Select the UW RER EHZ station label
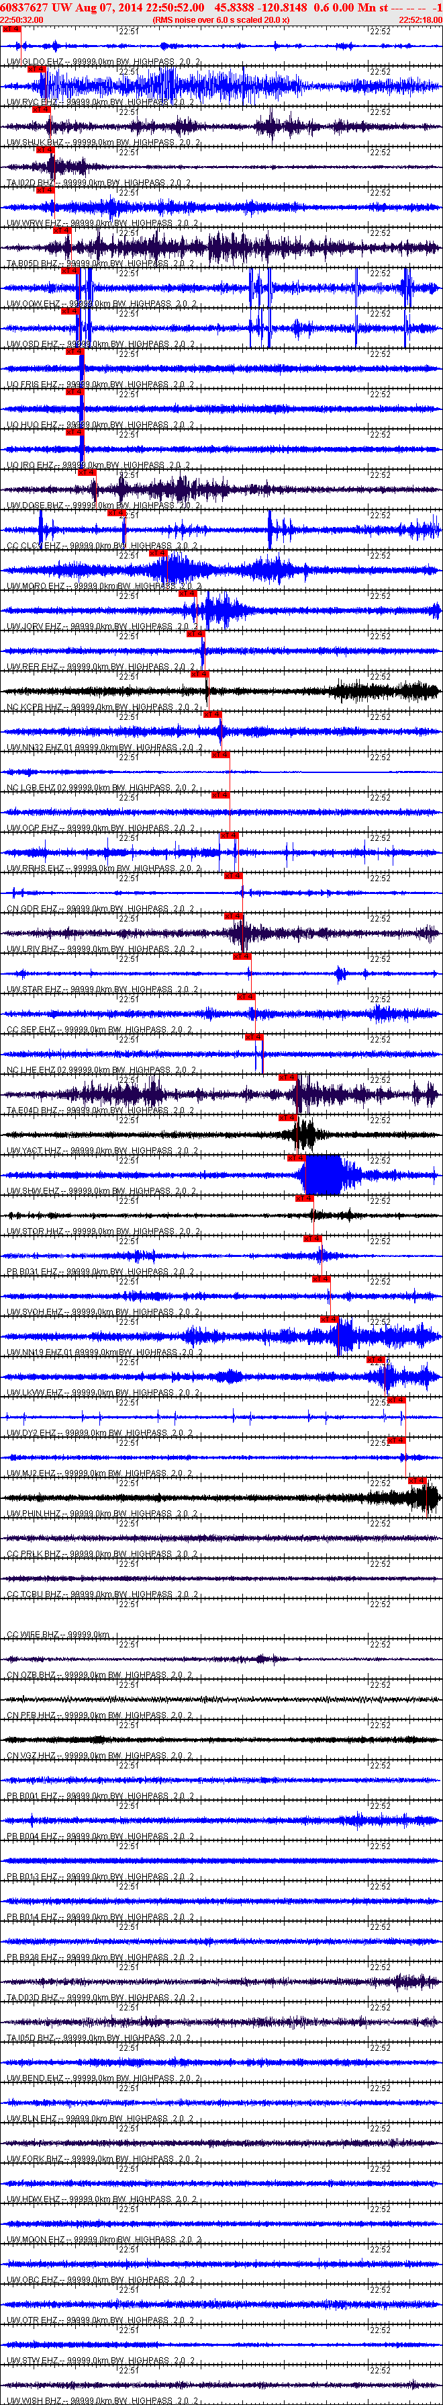Screen dimensions: 443x2405 click(x=100, y=665)
